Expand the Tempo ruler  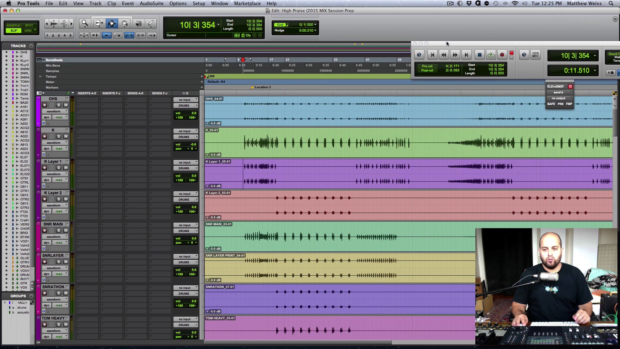[40, 77]
